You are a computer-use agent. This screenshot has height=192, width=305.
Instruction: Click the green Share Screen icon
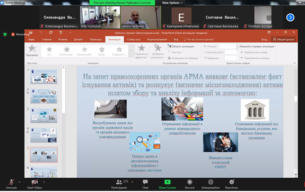pos(167,182)
